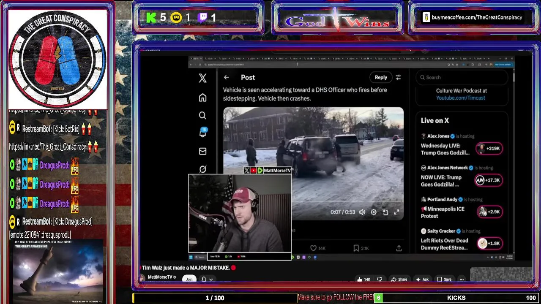Click the +2.9K listeners badge
This screenshot has height=304, width=541.
(x=489, y=212)
